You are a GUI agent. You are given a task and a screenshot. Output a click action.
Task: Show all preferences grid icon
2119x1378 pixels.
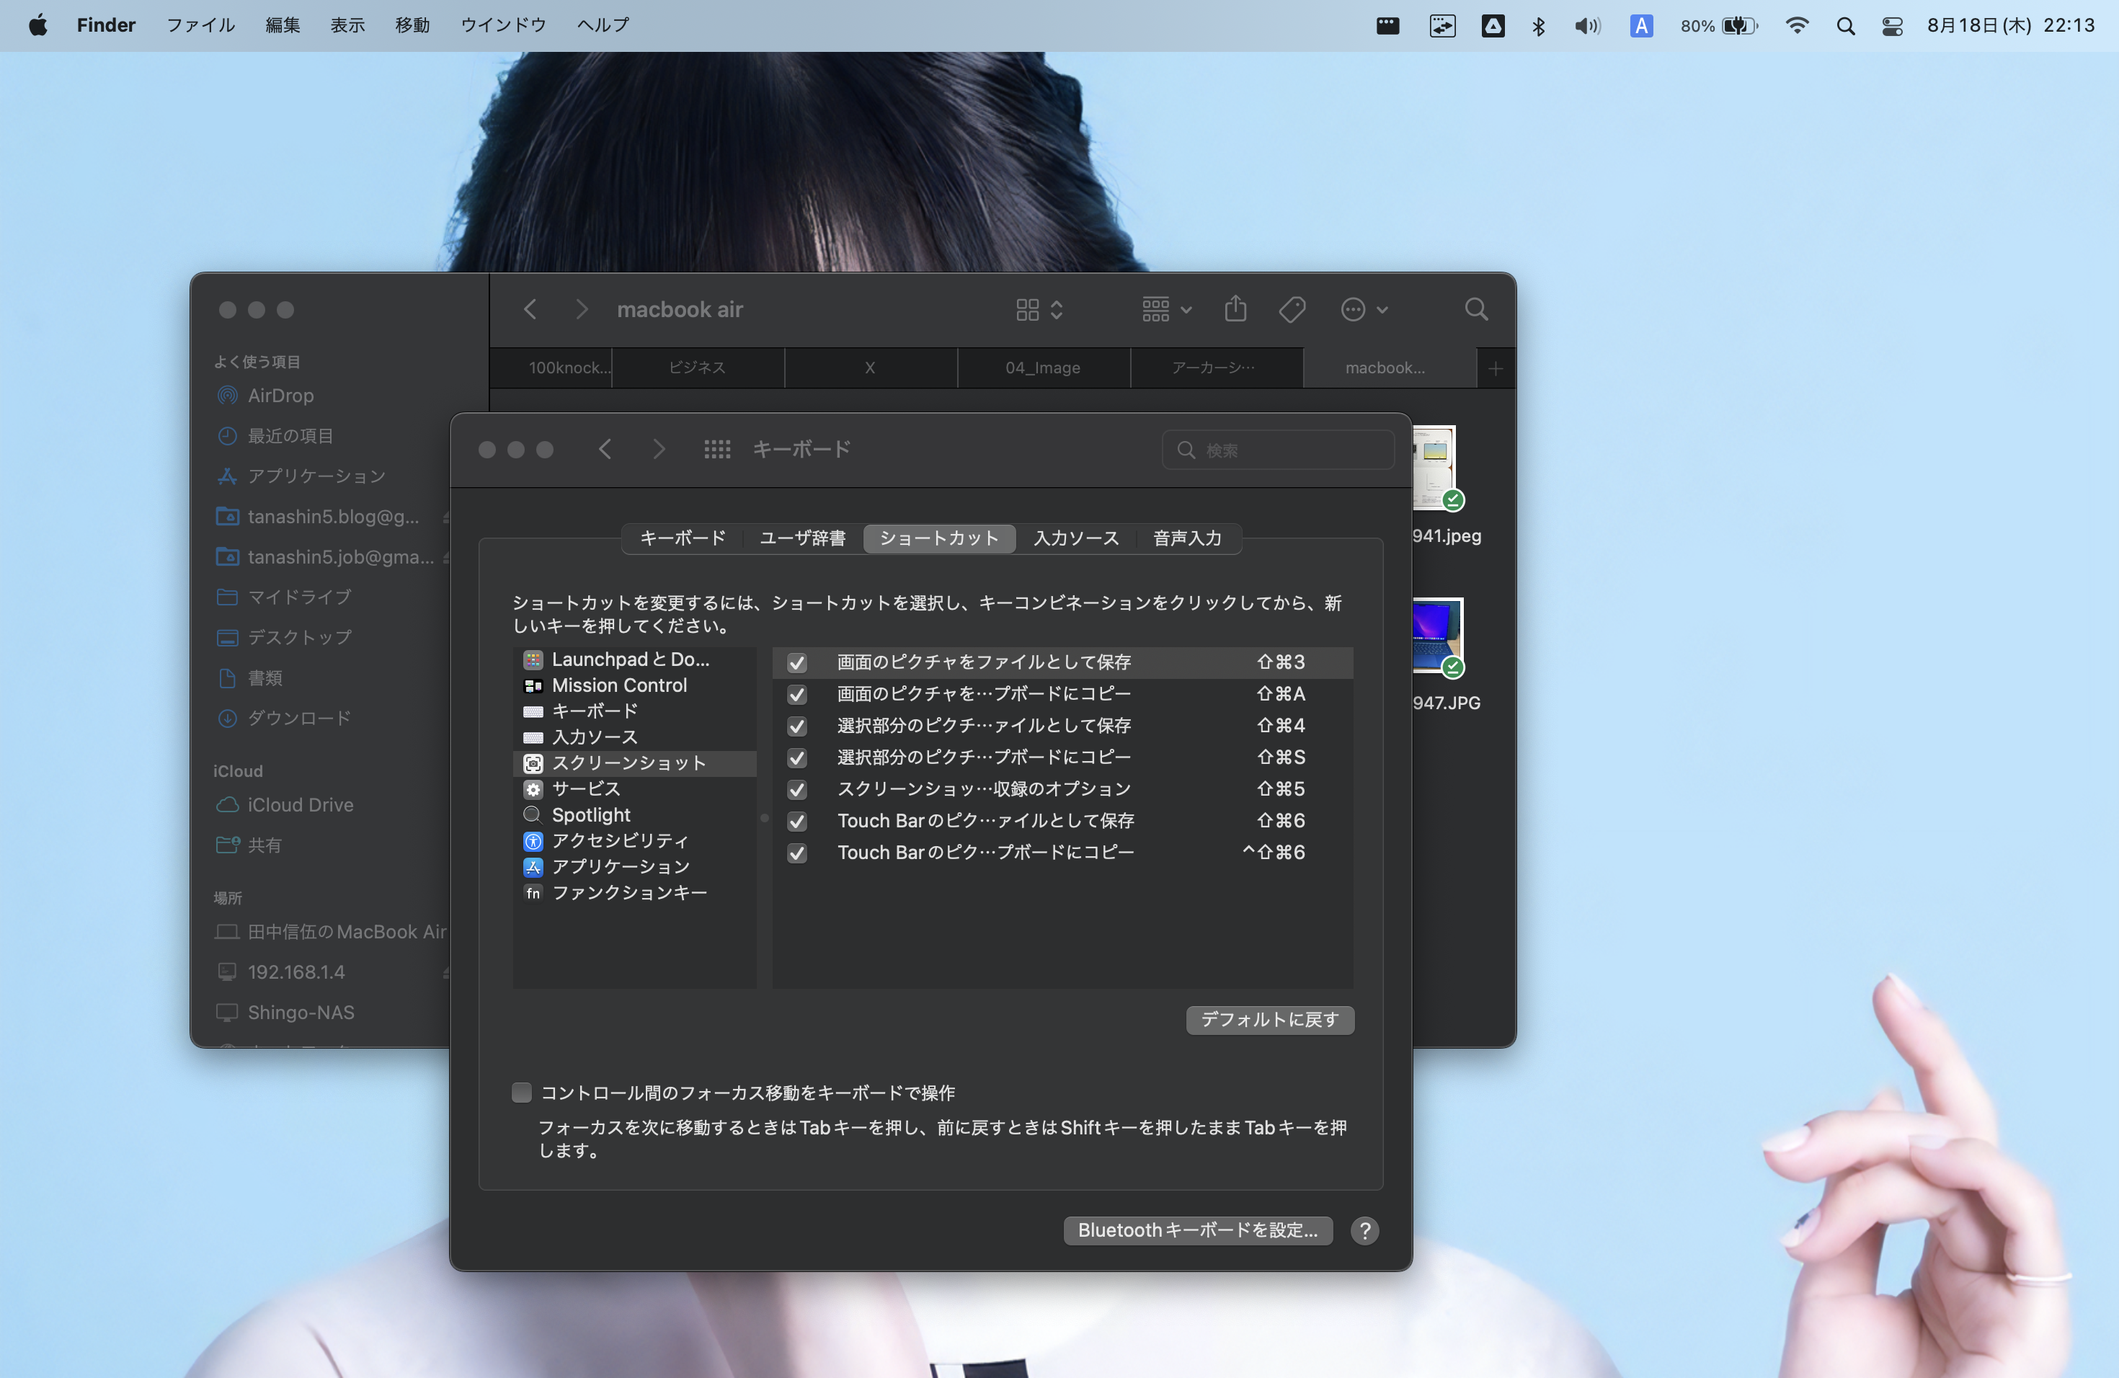[716, 450]
